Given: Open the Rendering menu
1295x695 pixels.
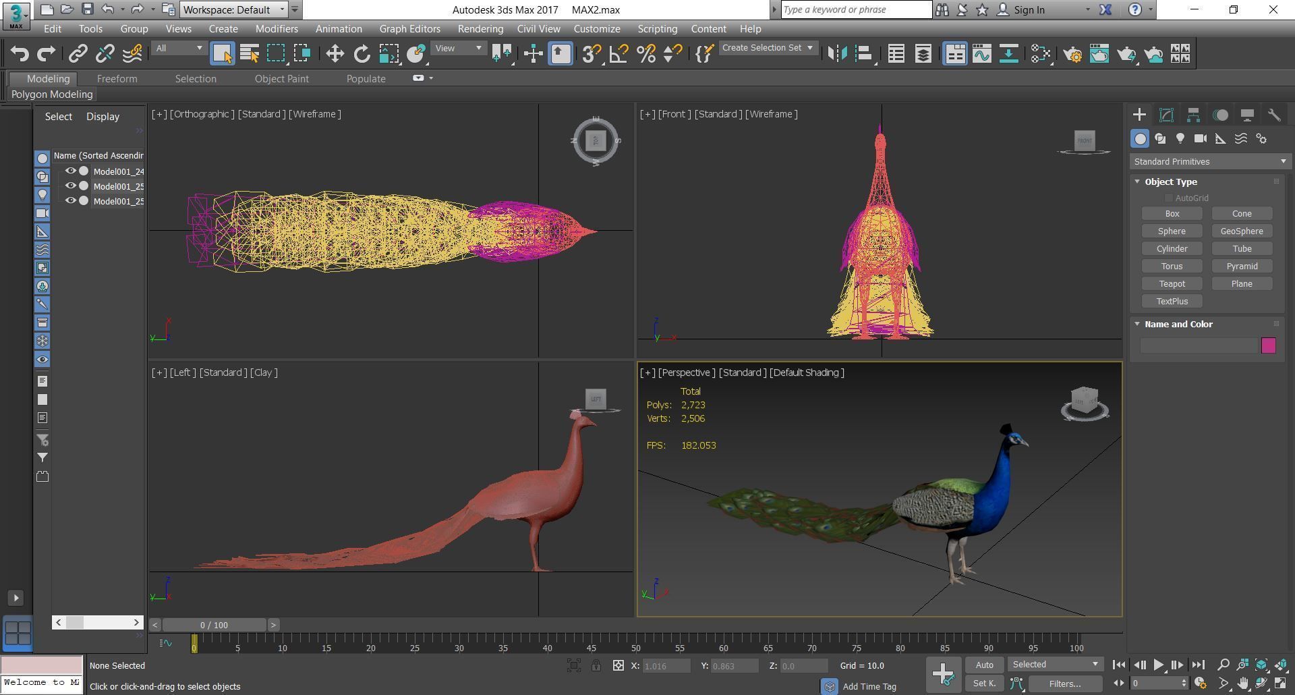Looking at the screenshot, I should click(480, 29).
